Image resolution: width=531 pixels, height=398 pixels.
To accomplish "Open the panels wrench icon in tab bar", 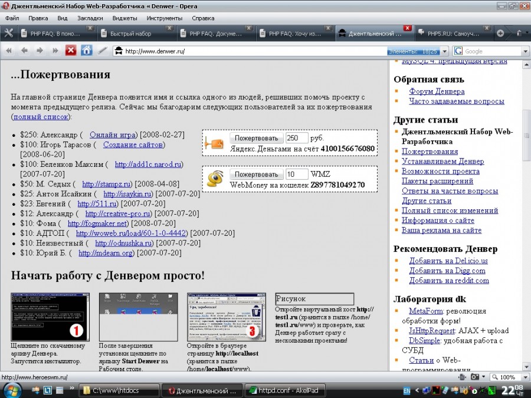I will [x=8, y=33].
